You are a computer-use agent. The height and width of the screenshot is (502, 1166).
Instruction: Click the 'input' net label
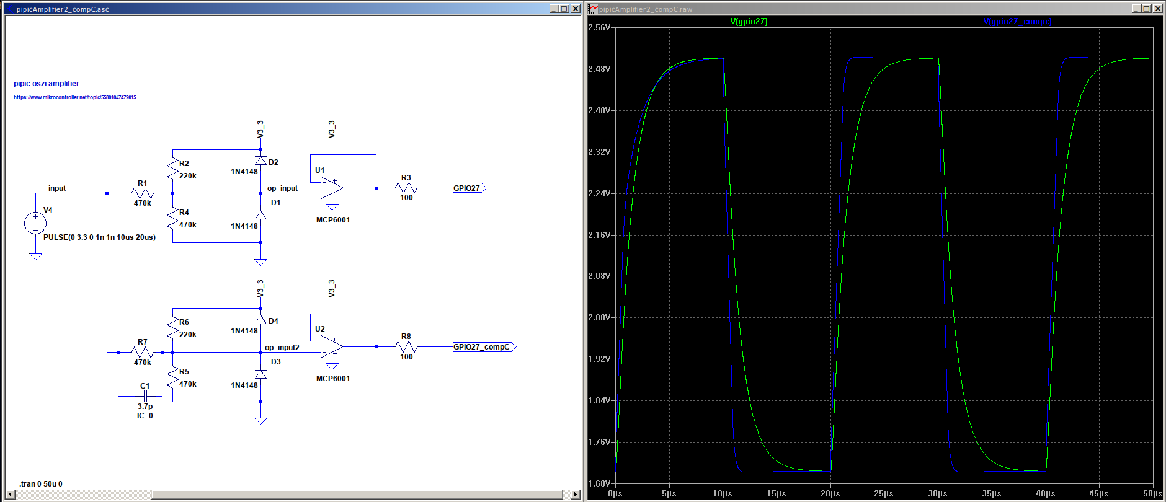tap(57, 188)
